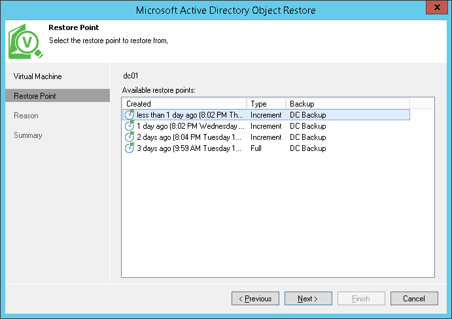Select the Restore Point wizard step

point(35,96)
